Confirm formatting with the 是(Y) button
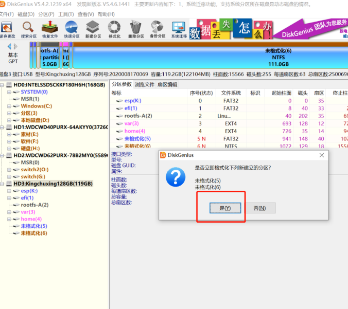 tap(225, 208)
